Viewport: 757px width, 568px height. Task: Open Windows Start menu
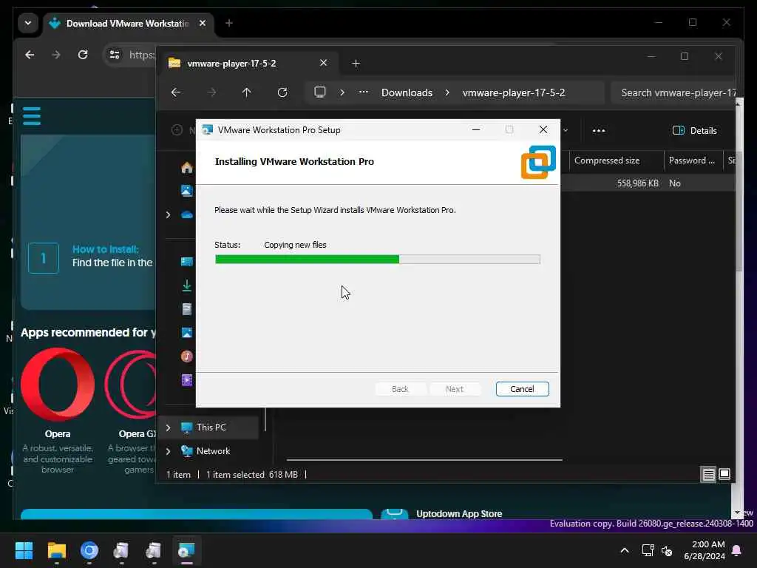(x=24, y=550)
